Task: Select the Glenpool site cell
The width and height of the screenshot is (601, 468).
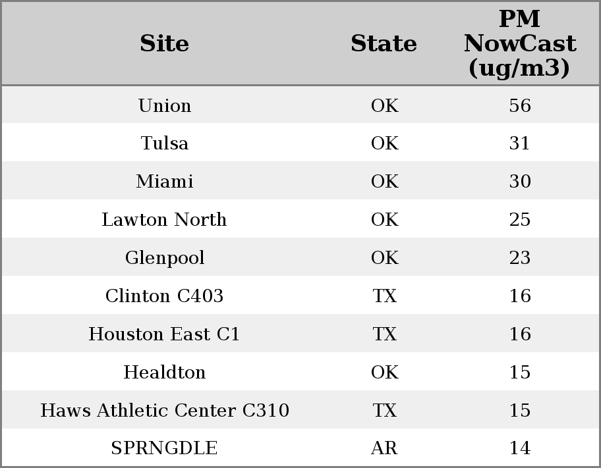Action: [165, 257]
